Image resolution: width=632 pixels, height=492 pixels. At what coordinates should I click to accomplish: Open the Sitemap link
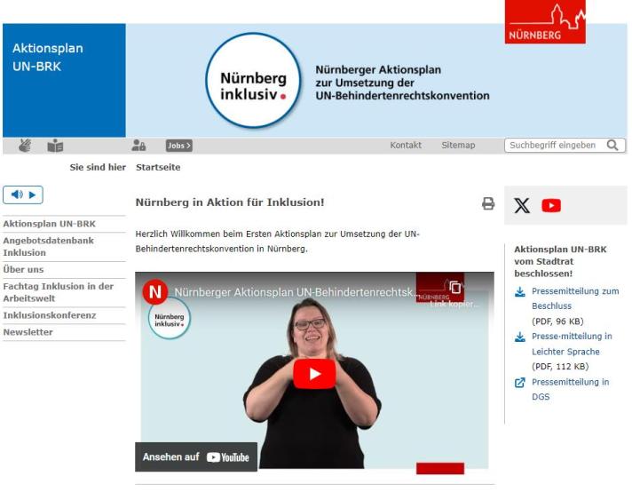pyautogui.click(x=458, y=145)
